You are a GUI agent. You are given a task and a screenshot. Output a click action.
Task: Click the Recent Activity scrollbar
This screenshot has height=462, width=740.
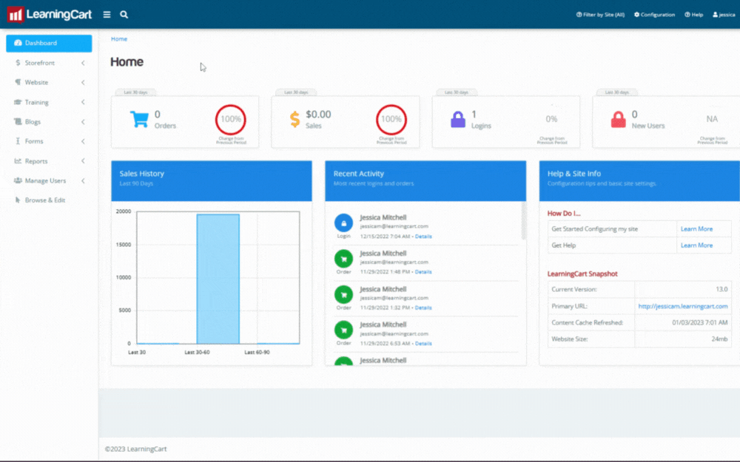point(523,222)
